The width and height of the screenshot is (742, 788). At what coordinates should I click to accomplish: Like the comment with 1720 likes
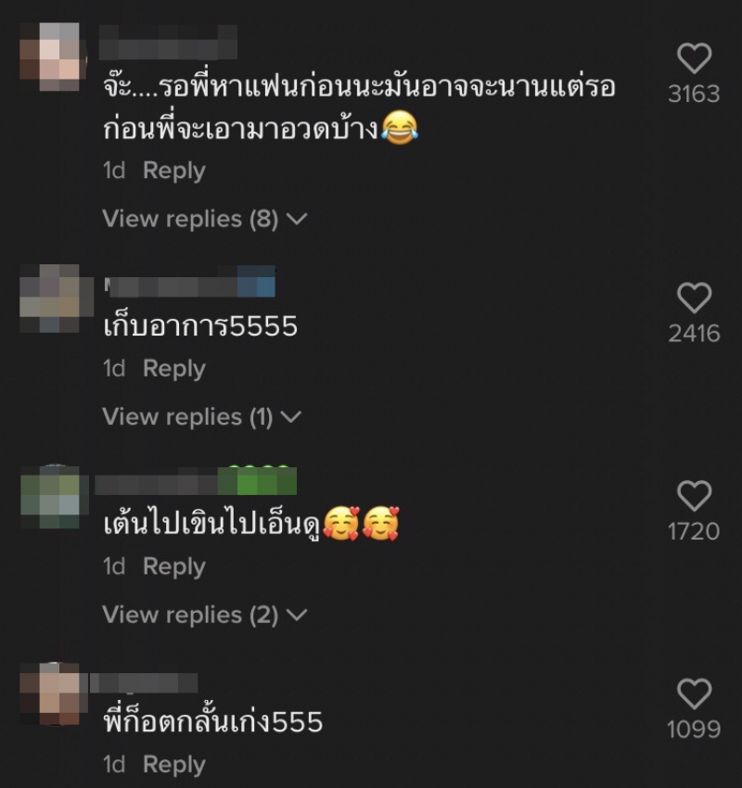[x=695, y=496]
